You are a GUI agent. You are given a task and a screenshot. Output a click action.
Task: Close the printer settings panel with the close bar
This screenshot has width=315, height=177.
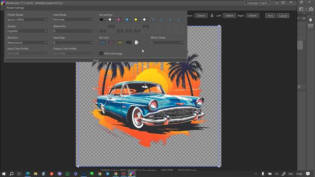point(96,60)
